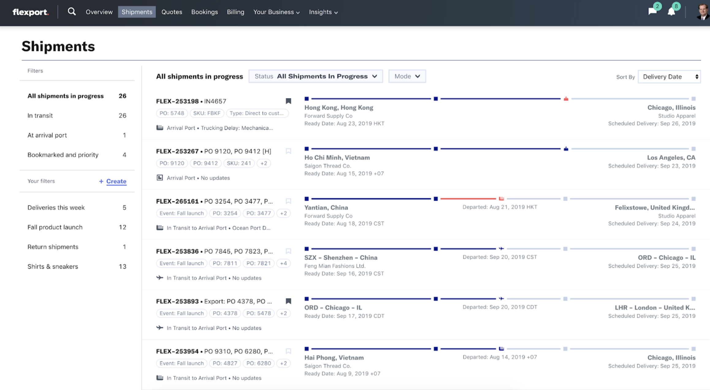
Task: Open the Insights menu
Action: pyautogui.click(x=323, y=12)
